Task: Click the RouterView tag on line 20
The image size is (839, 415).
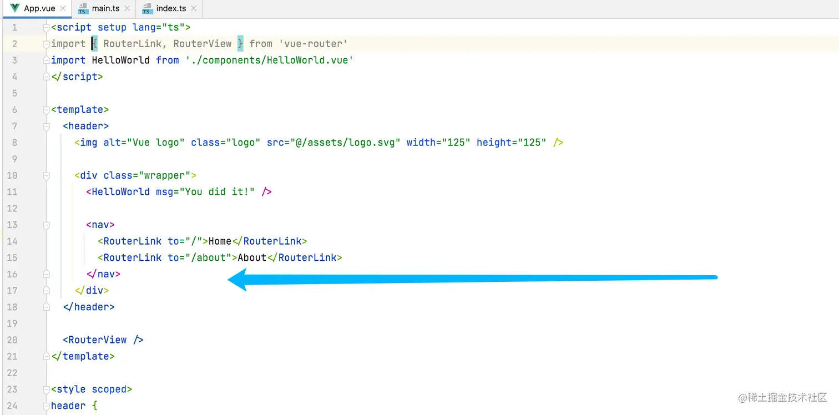Action: [x=103, y=340]
